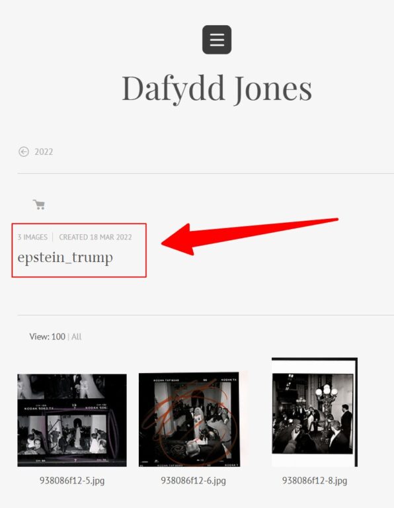The width and height of the screenshot is (394, 508).
Task: Select the epstein_trump gallery title
Action: tap(65, 257)
